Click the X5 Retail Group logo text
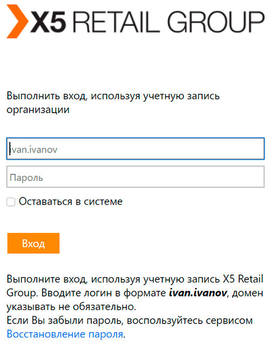270x343 pixels. pos(147,22)
